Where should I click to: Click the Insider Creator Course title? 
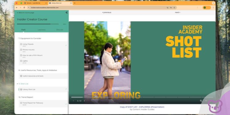32,19
